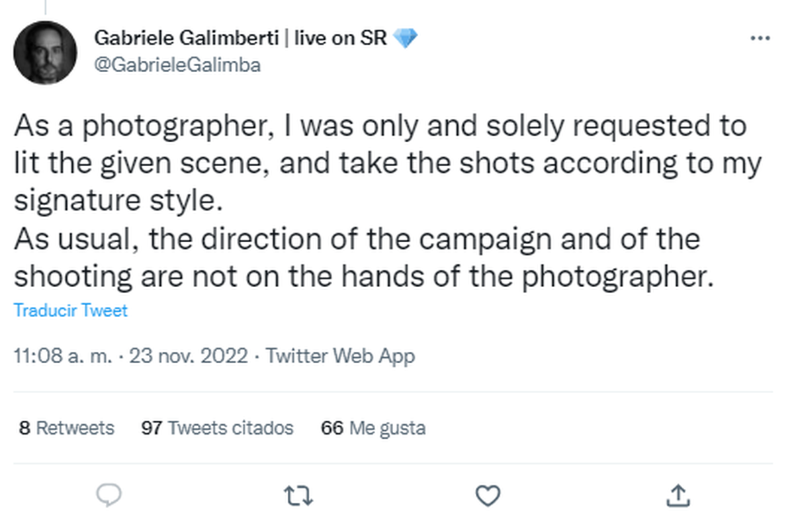View the 66 Me gusta list
This screenshot has width=794, height=524.
point(373,428)
